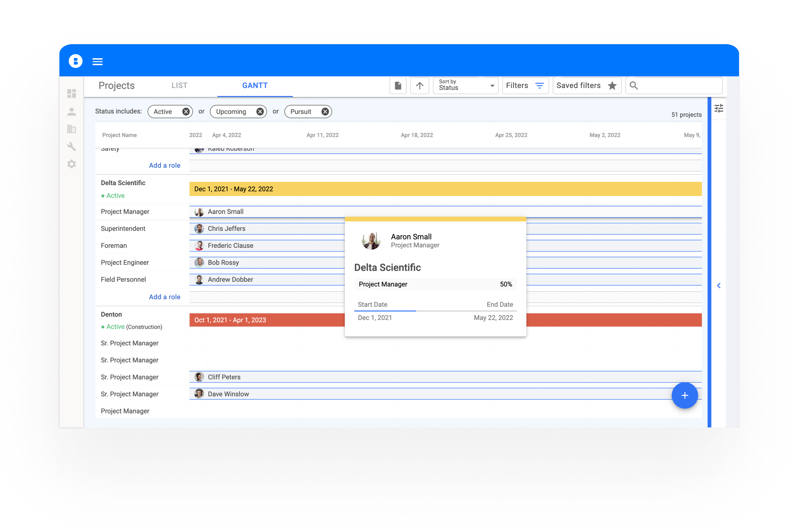Image resolution: width=810 pixels, height=529 pixels.
Task: Remove the Upcoming status filter chip
Action: [x=260, y=112]
